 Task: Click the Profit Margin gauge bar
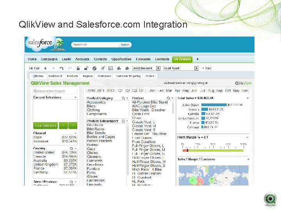pyautogui.click(x=213, y=150)
